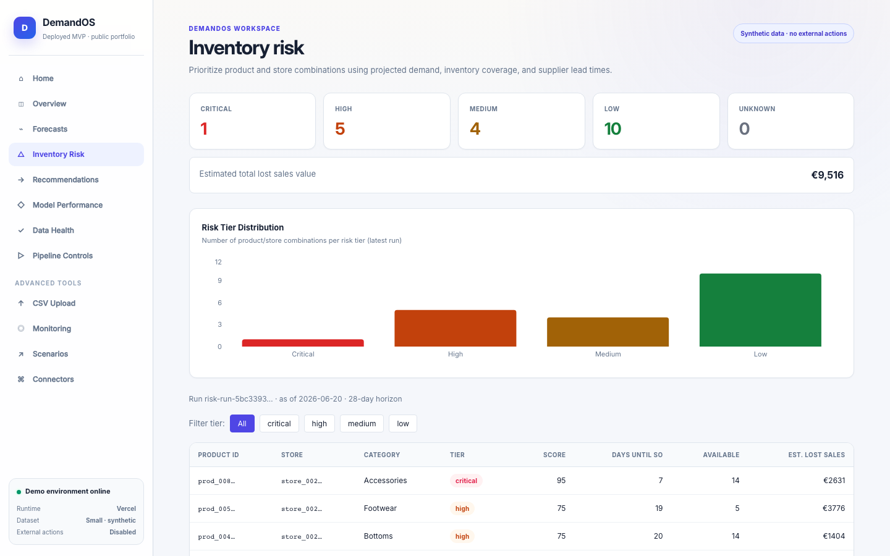Navigate to Recommendations
The width and height of the screenshot is (890, 556).
click(x=76, y=180)
